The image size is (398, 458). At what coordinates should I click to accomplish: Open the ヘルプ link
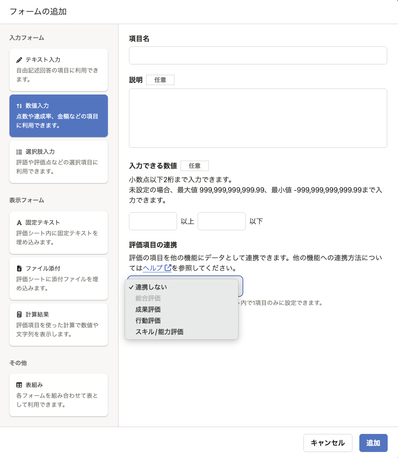pos(153,268)
